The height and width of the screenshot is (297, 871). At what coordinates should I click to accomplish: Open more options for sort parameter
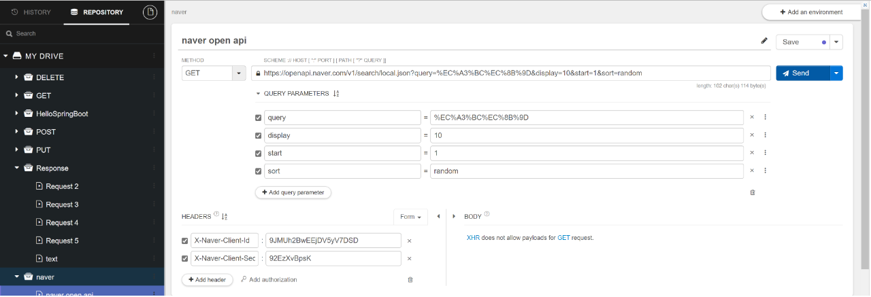pos(766,171)
